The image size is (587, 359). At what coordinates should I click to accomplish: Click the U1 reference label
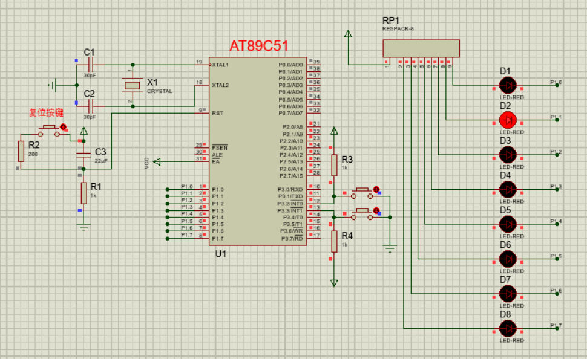point(221,254)
